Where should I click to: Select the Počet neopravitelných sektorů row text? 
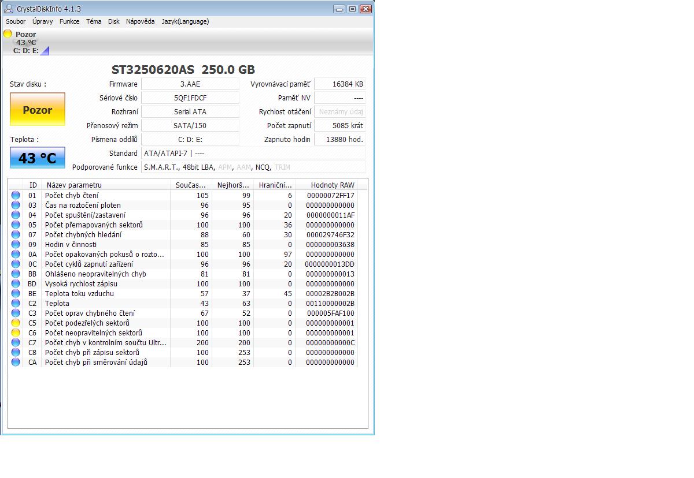pos(94,333)
